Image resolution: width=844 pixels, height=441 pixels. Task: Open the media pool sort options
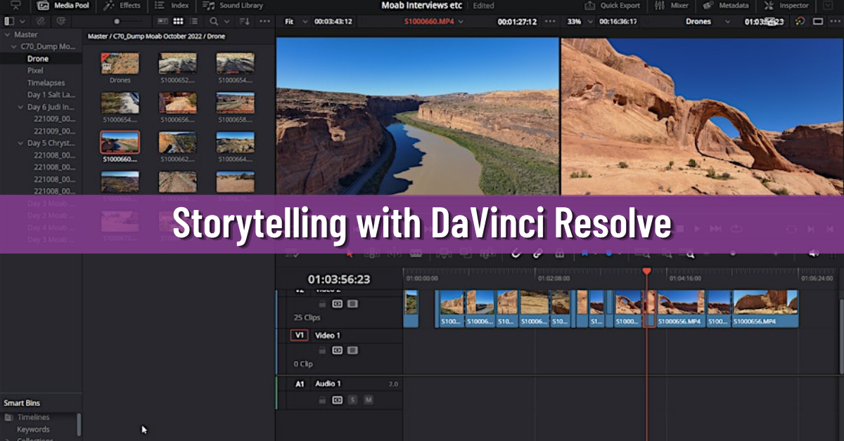(244, 21)
